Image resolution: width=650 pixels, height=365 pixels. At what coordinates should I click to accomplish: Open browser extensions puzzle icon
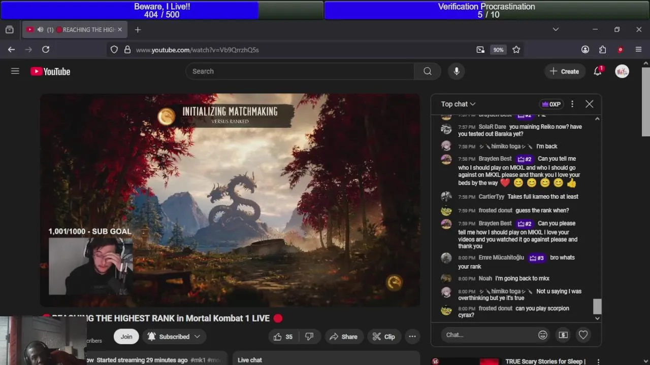click(603, 50)
